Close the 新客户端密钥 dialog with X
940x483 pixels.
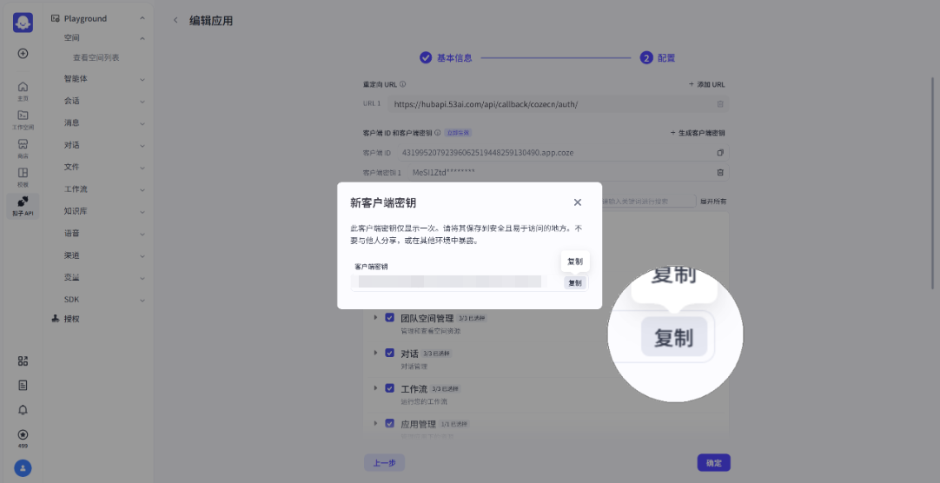click(578, 202)
